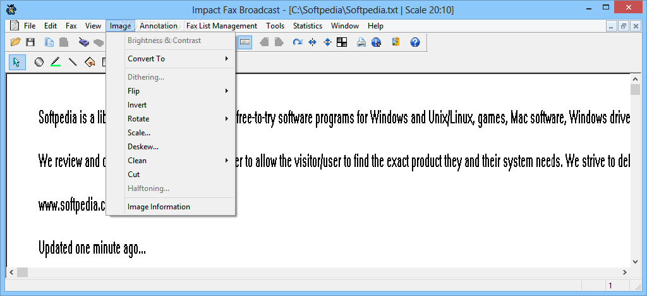This screenshot has height=296, width=647.
Task: Select the arrow pointer annotation tool
Action: pos(17,62)
